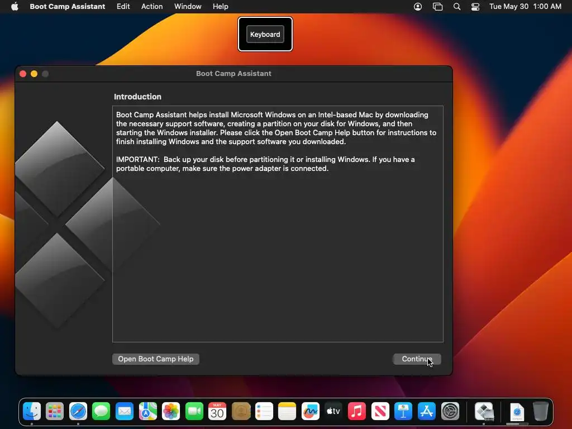The width and height of the screenshot is (572, 429).
Task: Click the Keyboard overlay button
Action: (265, 34)
